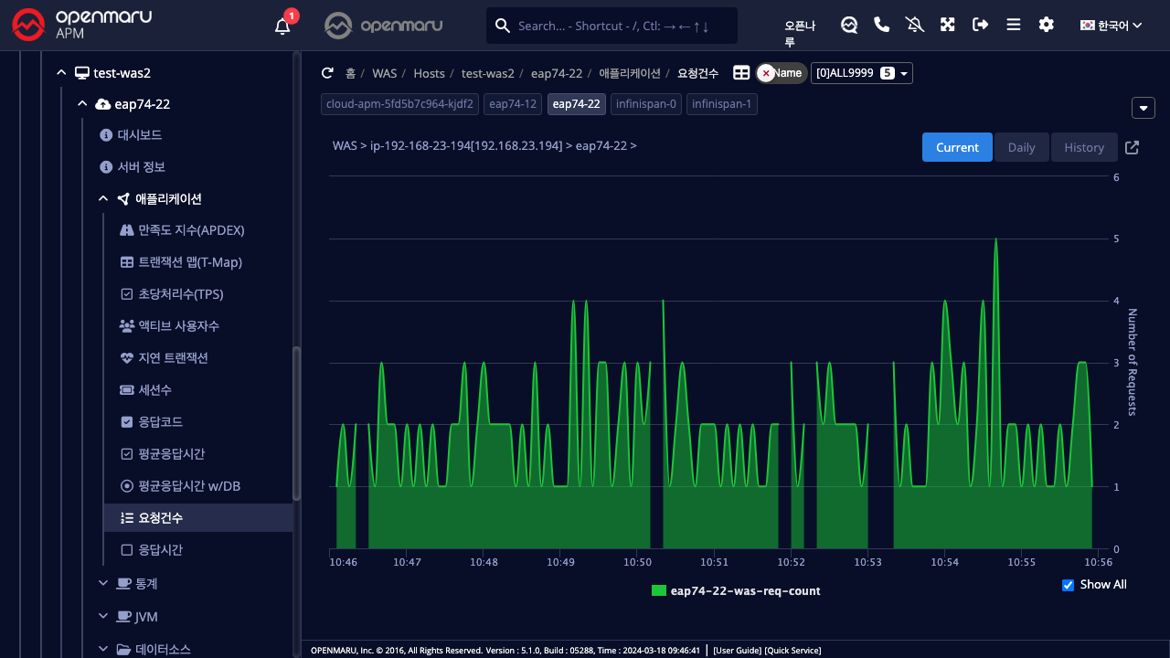The image size is (1170, 658).
Task: Open chart in new window icon
Action: [1132, 147]
